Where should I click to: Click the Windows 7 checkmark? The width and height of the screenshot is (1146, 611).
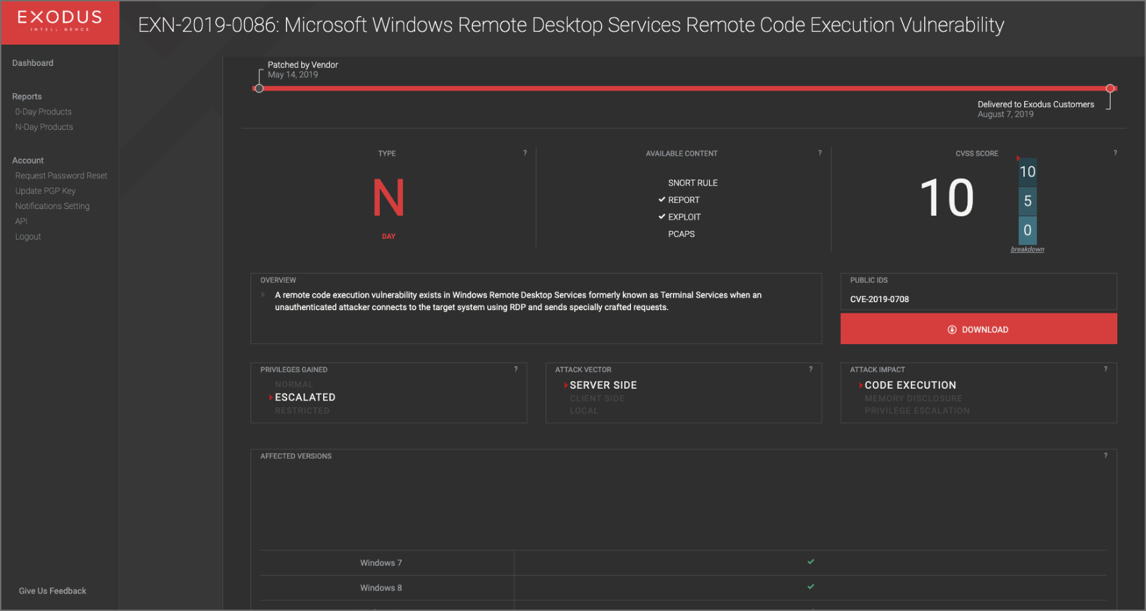coord(810,562)
